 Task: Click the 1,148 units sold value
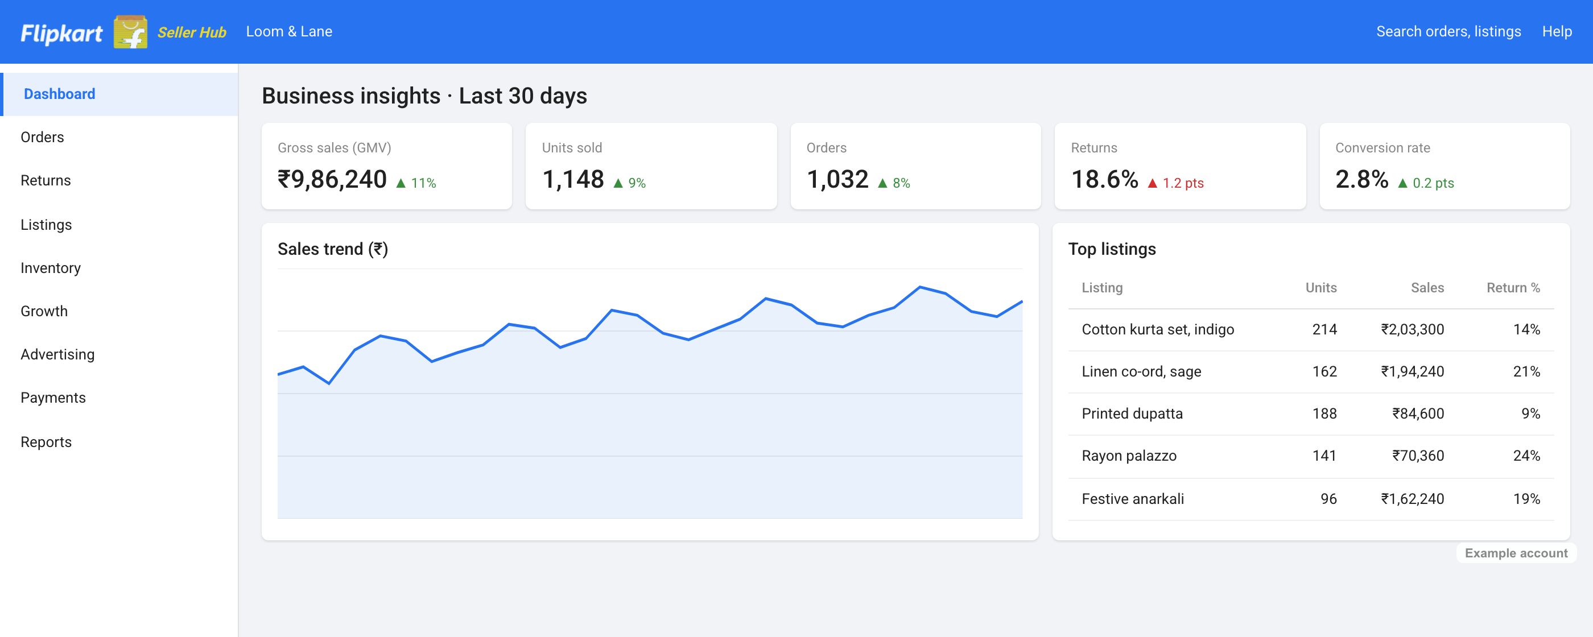(573, 179)
